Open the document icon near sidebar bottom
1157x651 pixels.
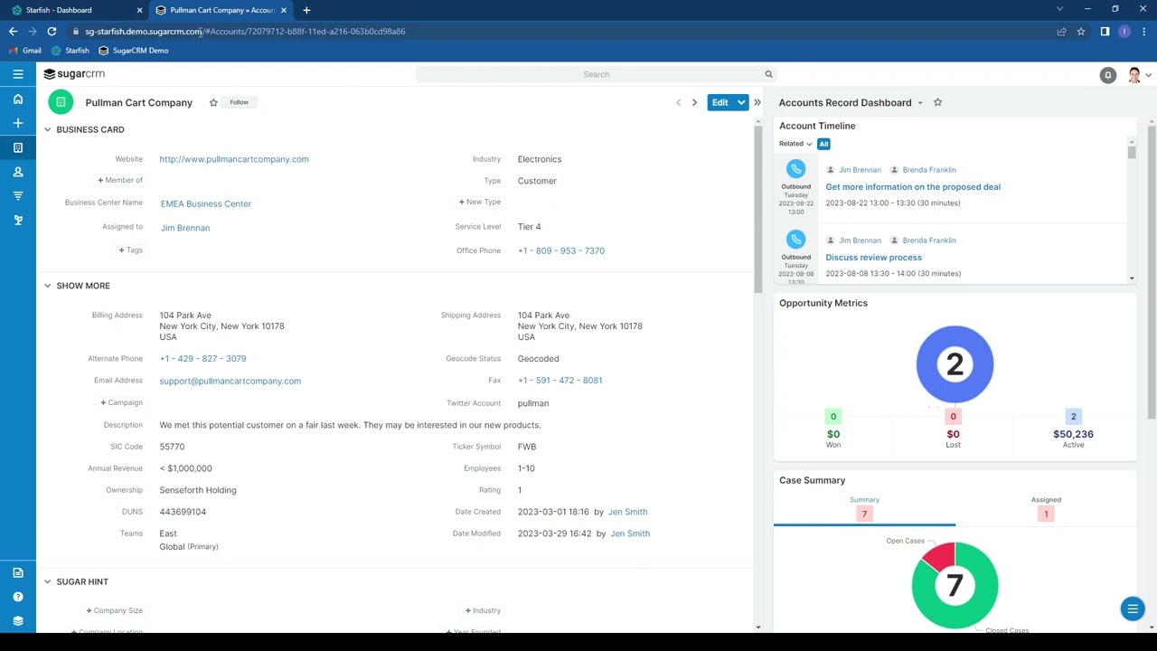(x=18, y=572)
